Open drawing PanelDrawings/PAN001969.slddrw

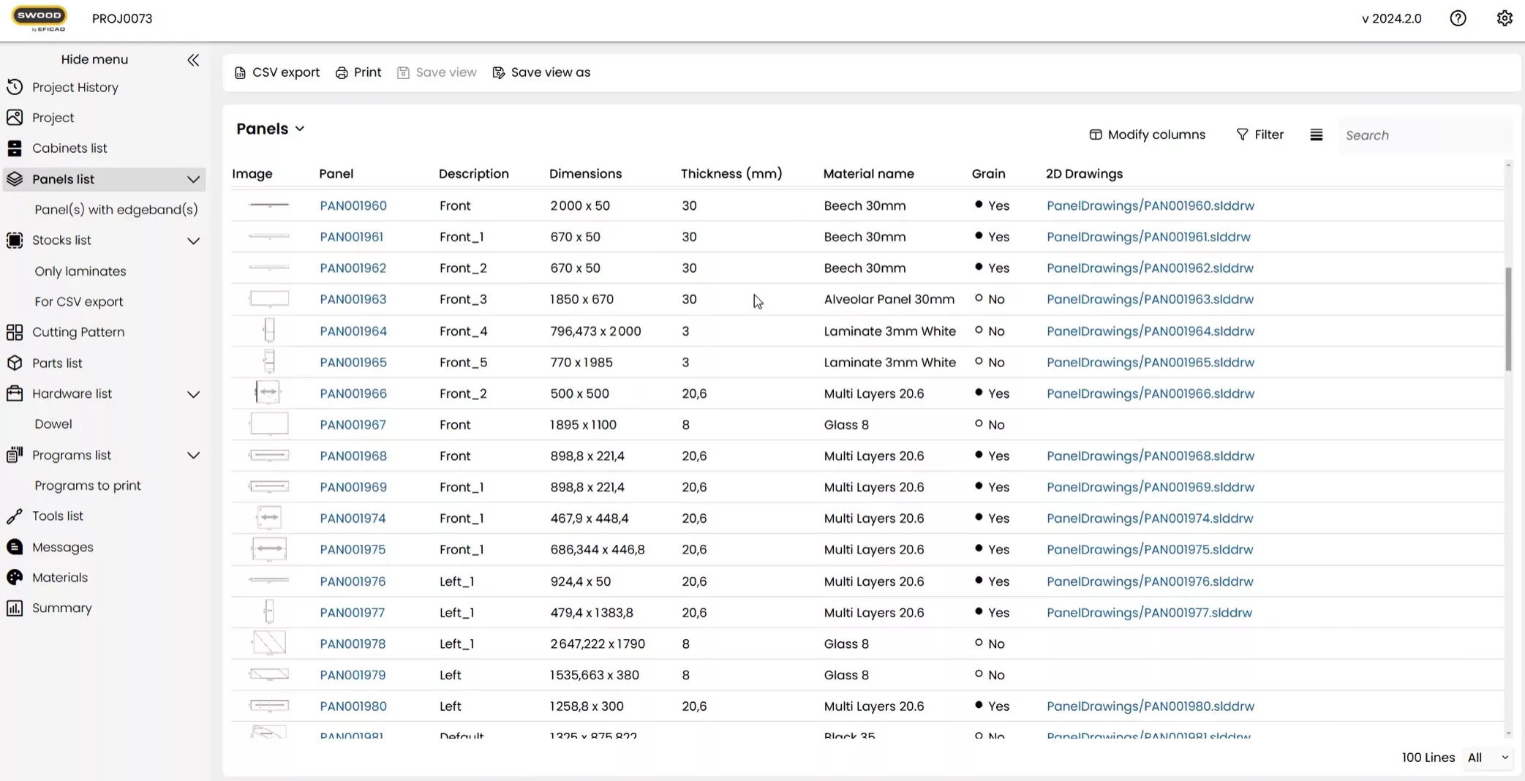click(1150, 487)
